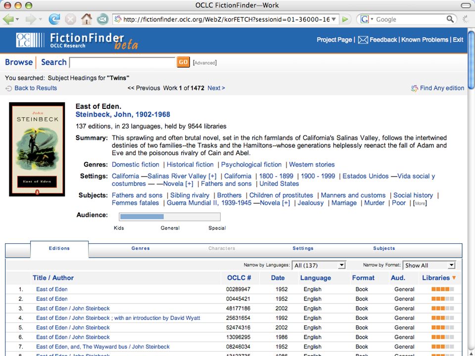Open the Known Problems link
This screenshot has height=356, width=475.
[x=425, y=40]
